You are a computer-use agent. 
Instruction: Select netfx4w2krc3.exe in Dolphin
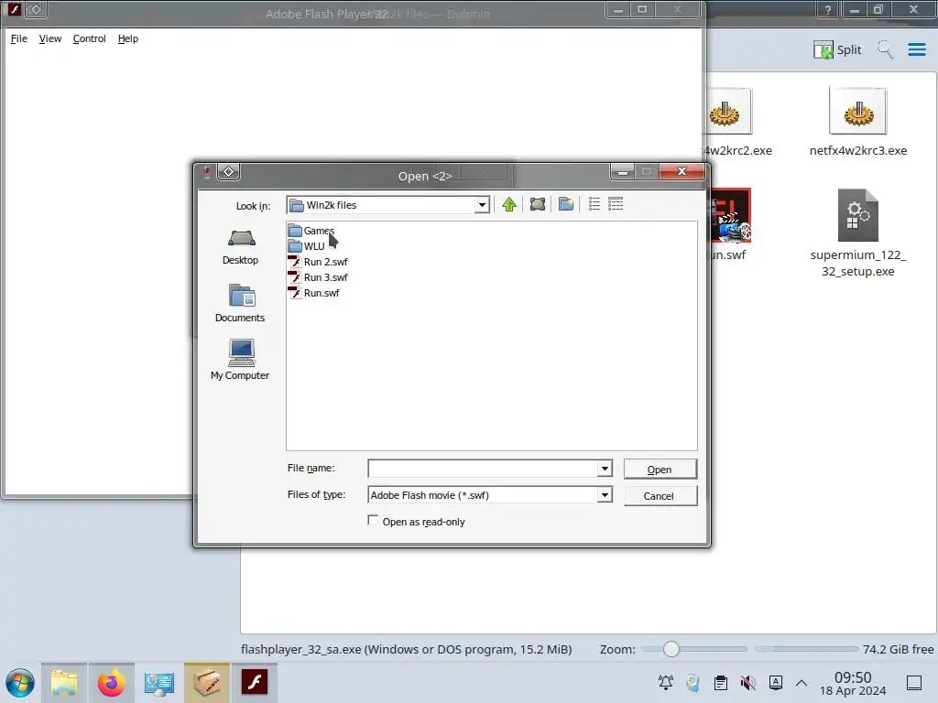857,122
